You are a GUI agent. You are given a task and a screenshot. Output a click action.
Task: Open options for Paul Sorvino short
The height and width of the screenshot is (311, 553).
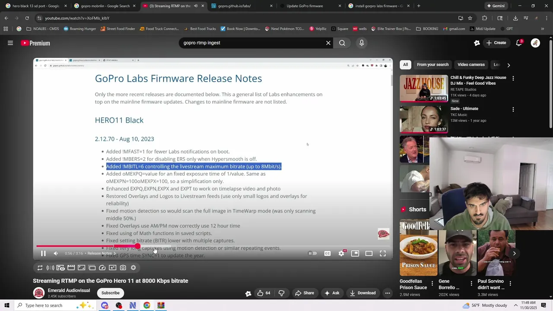point(510,284)
